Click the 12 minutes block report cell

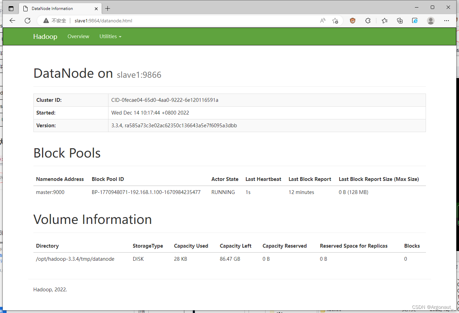301,192
